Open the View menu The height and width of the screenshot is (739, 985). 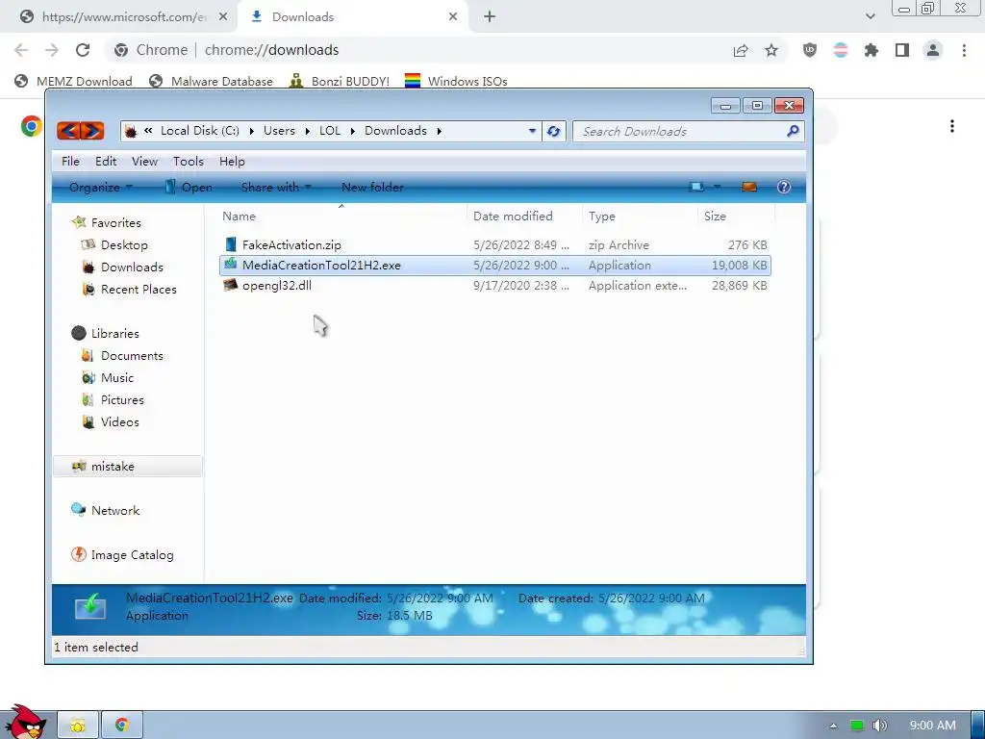pyautogui.click(x=144, y=161)
